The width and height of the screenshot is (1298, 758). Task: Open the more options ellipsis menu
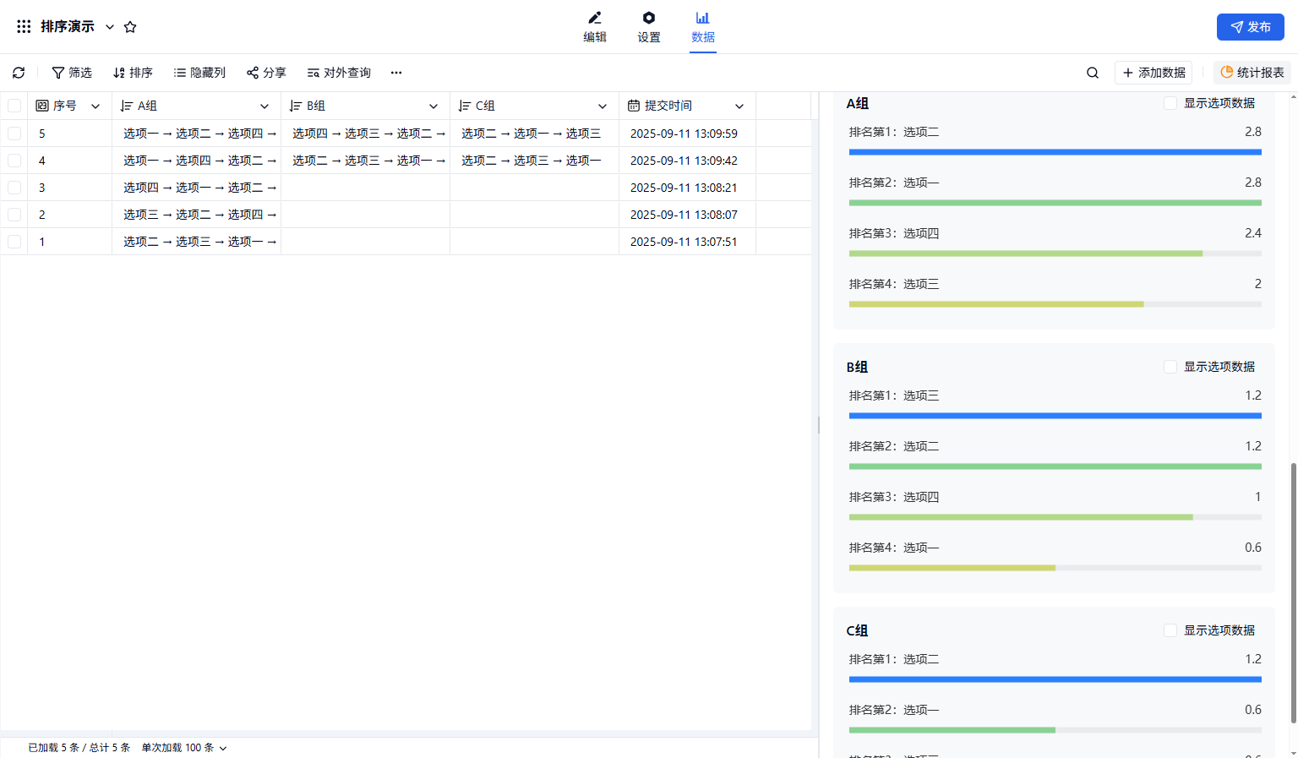[x=396, y=73]
